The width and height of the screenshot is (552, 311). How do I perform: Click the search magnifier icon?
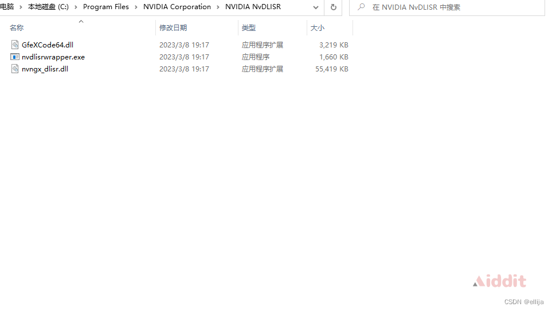[361, 7]
